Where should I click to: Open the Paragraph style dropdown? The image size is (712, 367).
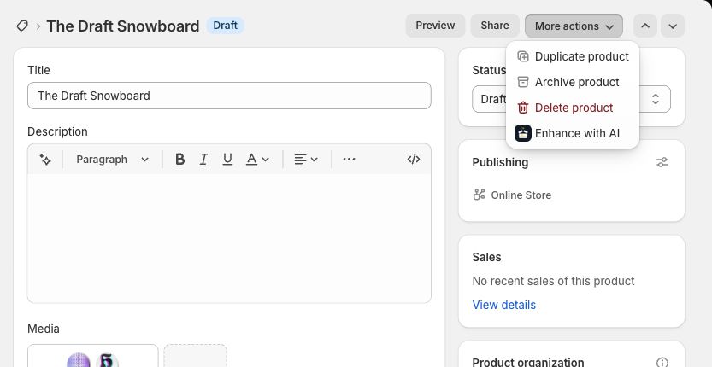pyautogui.click(x=112, y=160)
